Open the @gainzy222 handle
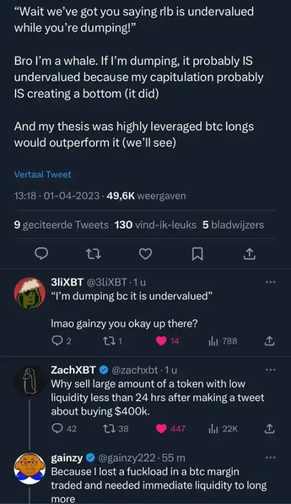The image size is (291, 504). pyautogui.click(x=128, y=458)
